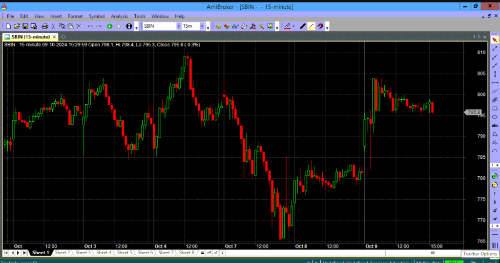This screenshot has width=500, height=263.
Task: Expand the symbol toolbar overflow options
Action: [208, 27]
